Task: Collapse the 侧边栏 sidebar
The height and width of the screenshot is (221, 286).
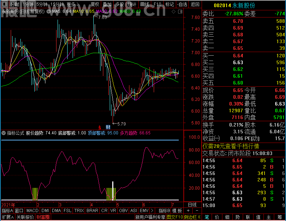Action: coord(192,217)
